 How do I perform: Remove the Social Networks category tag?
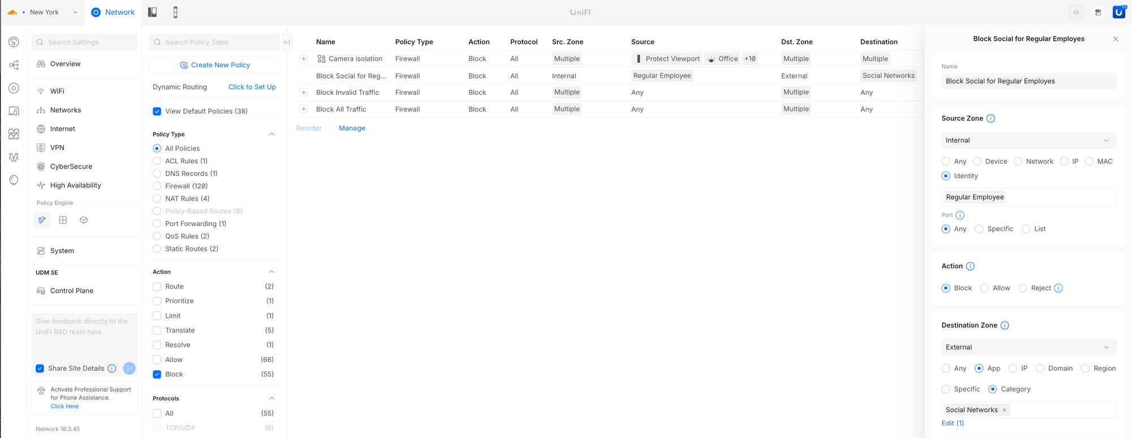(1005, 410)
